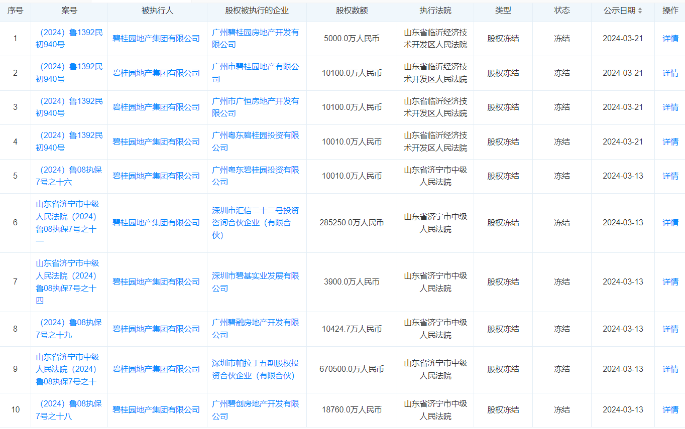Select the 3900.0万人民币 amount cell
685x429 pixels.
pyautogui.click(x=352, y=282)
